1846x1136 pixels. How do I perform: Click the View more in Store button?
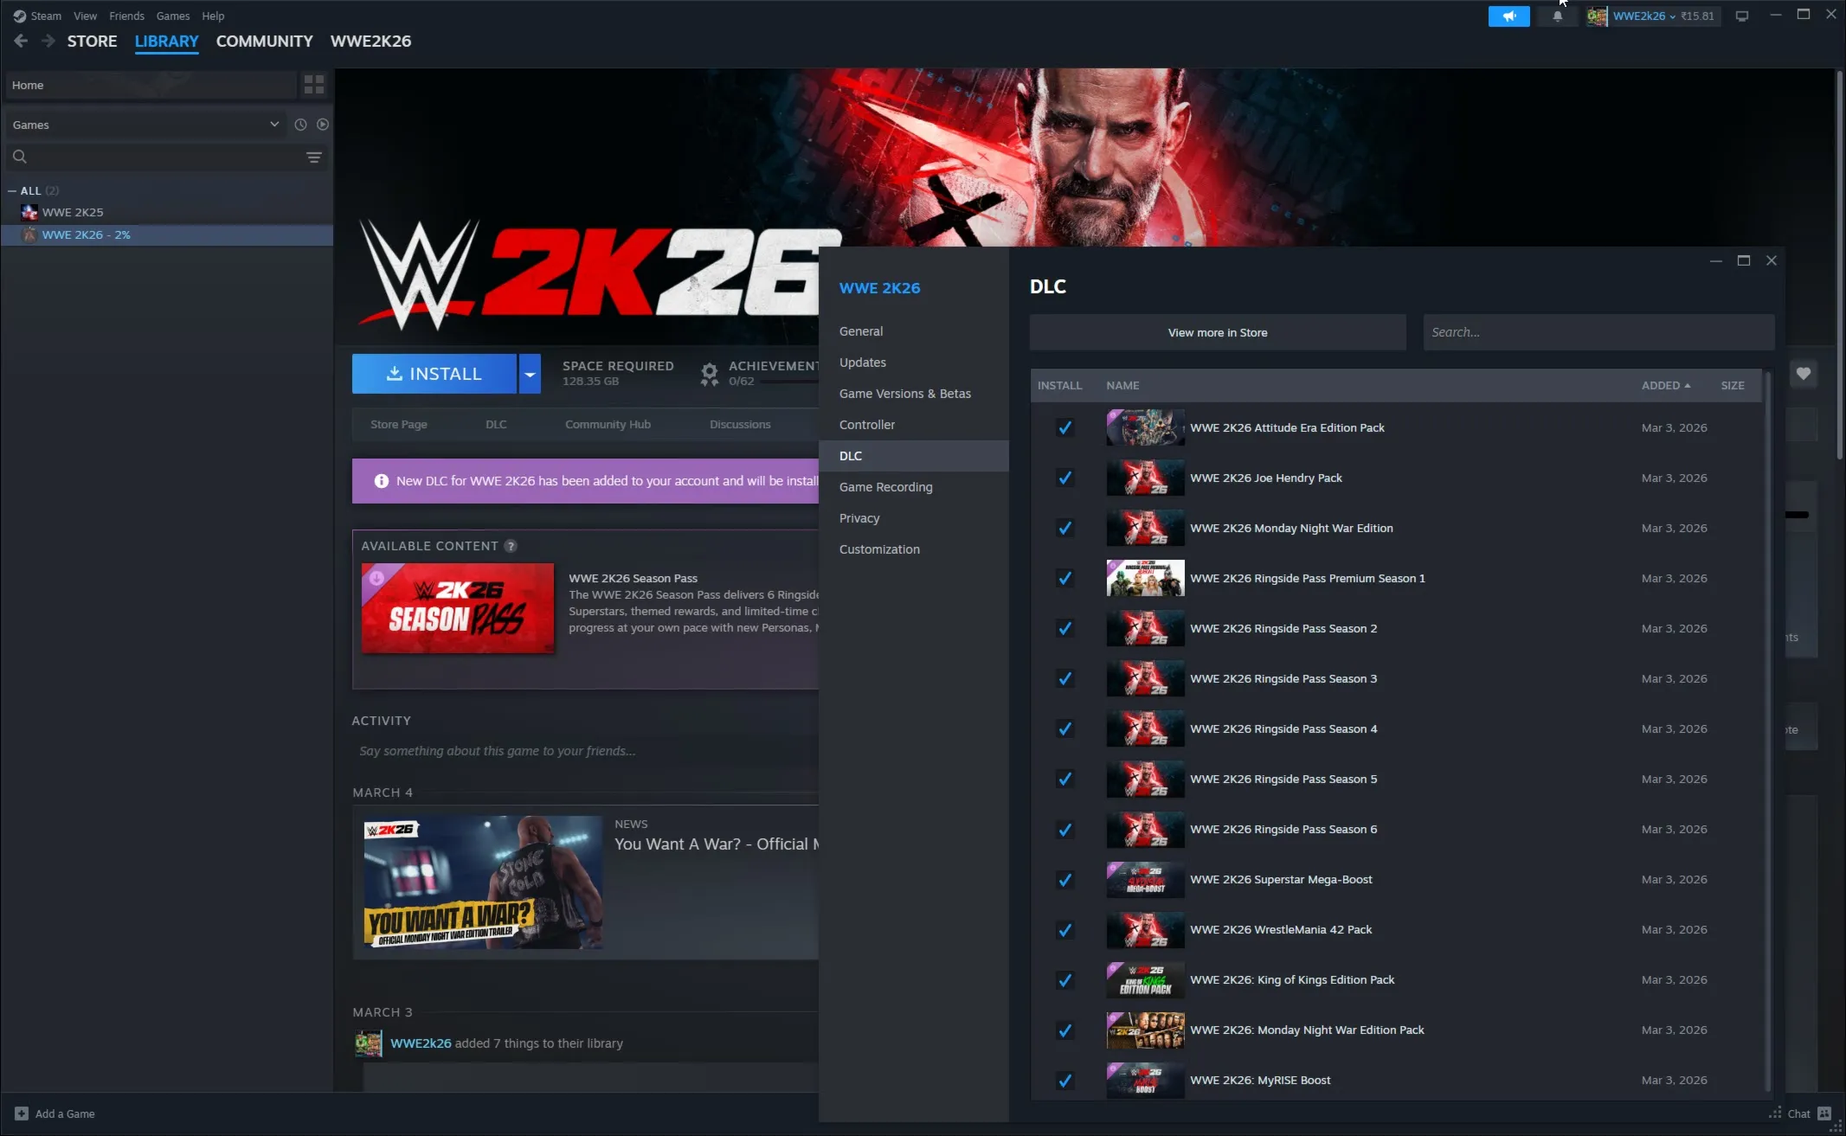pos(1217,332)
